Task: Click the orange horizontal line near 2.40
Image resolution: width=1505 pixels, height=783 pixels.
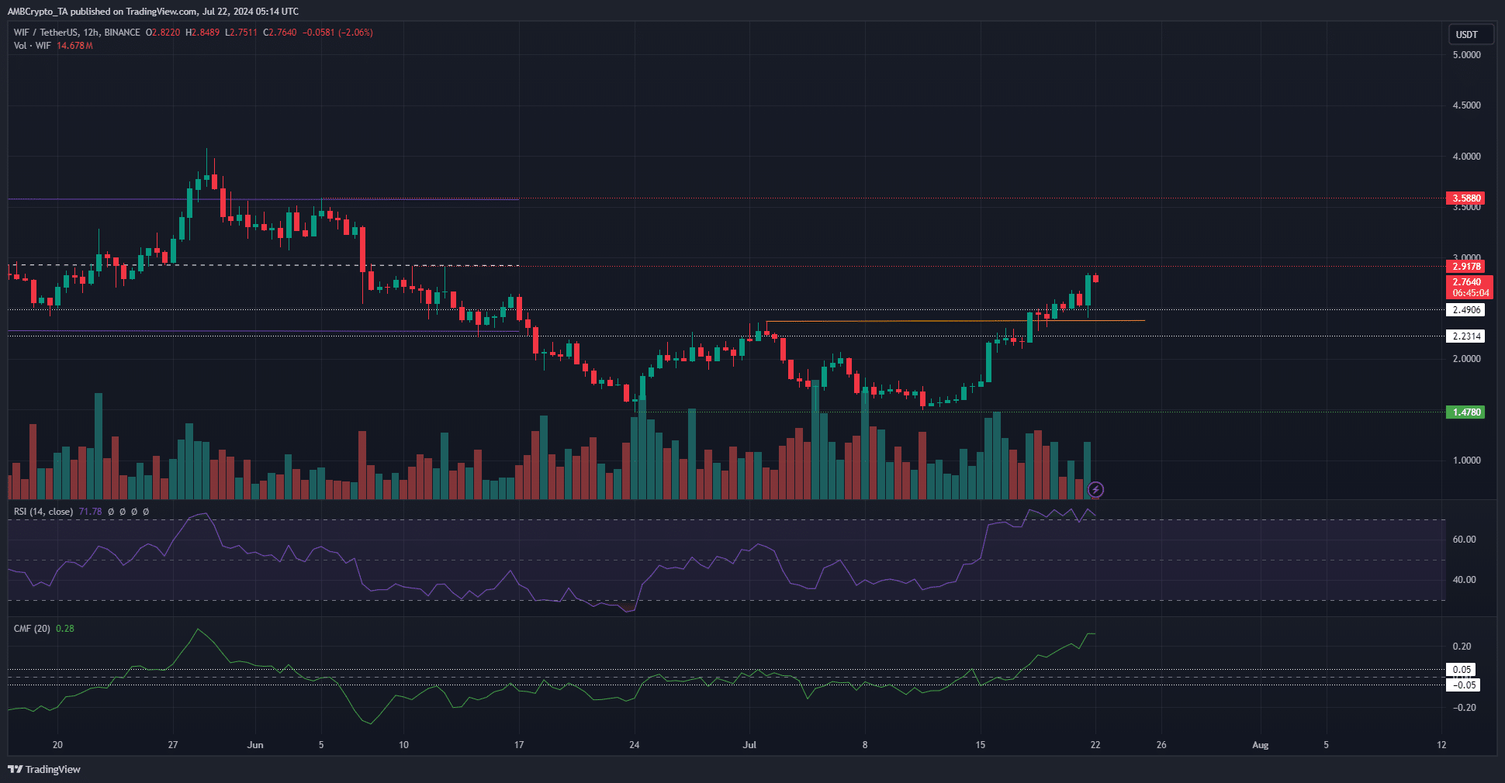Action: pyautogui.click(x=954, y=321)
